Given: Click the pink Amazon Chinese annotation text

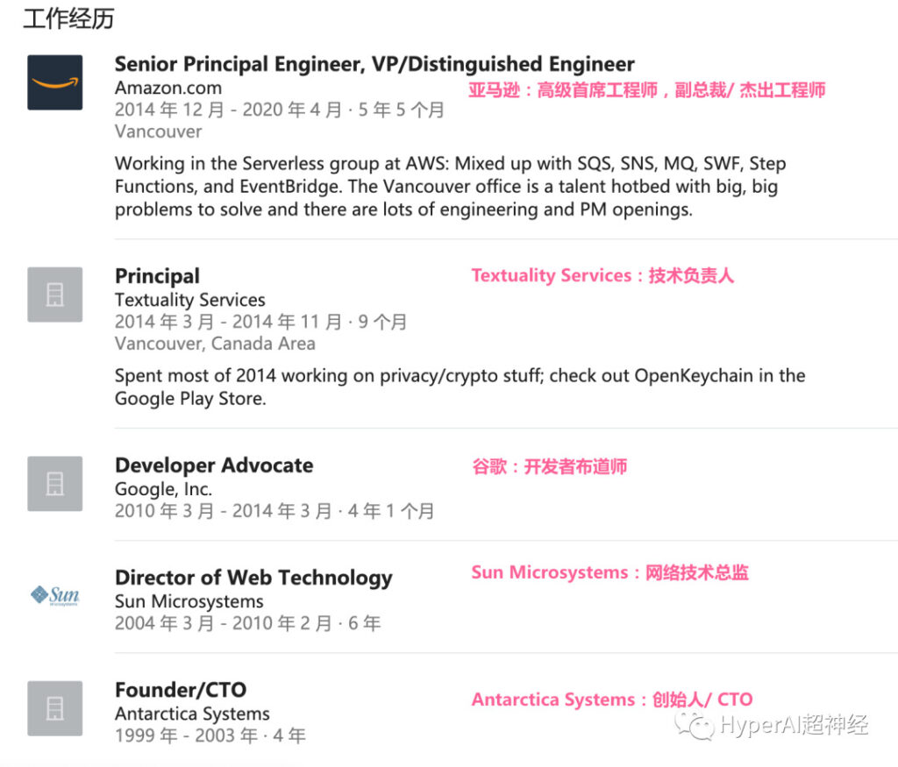Looking at the screenshot, I should 646,89.
